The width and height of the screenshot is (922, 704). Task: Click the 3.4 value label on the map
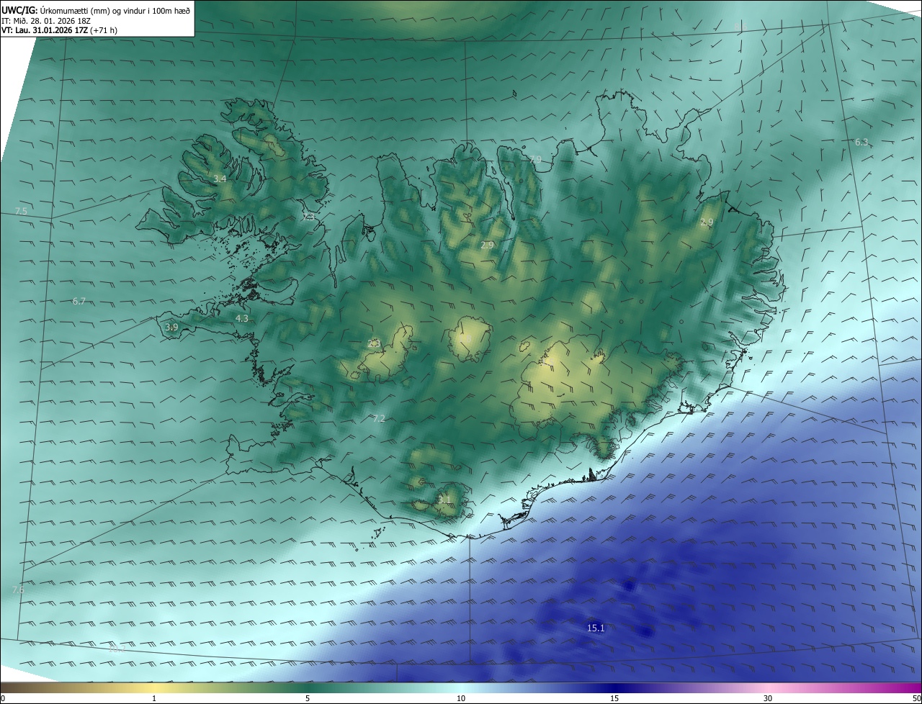click(x=220, y=179)
